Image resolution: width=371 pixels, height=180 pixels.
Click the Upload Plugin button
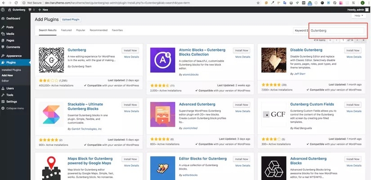(x=70, y=19)
